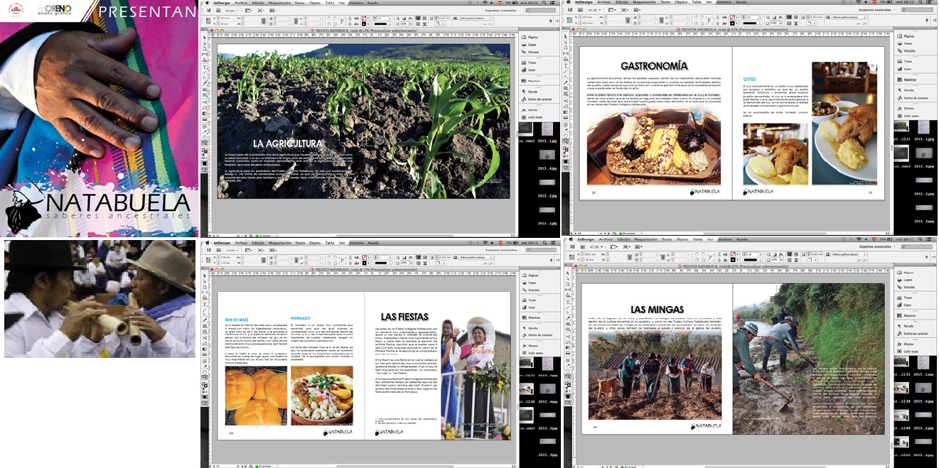Open Objeto menu in Gastronomía window

[x=681, y=2]
